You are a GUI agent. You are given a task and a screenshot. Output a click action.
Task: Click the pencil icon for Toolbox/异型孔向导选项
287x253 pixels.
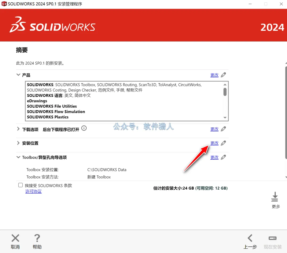(223, 157)
